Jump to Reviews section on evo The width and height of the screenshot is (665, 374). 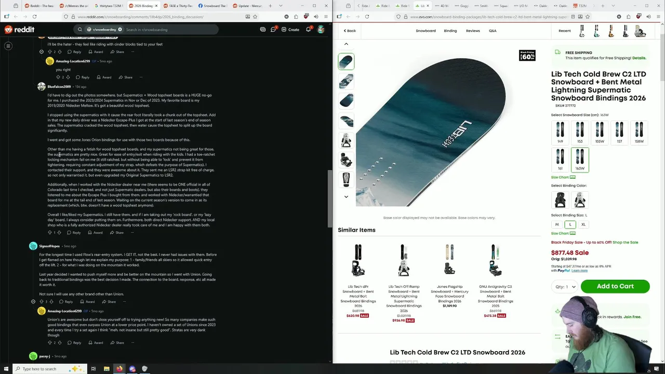pos(473,31)
